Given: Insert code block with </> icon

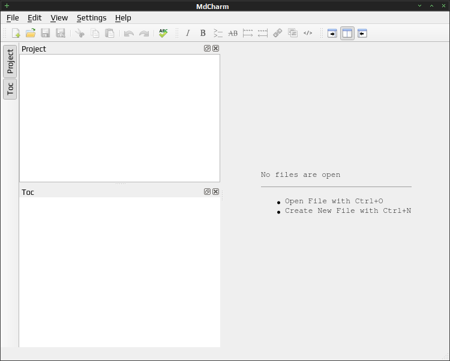Looking at the screenshot, I should click(x=308, y=33).
